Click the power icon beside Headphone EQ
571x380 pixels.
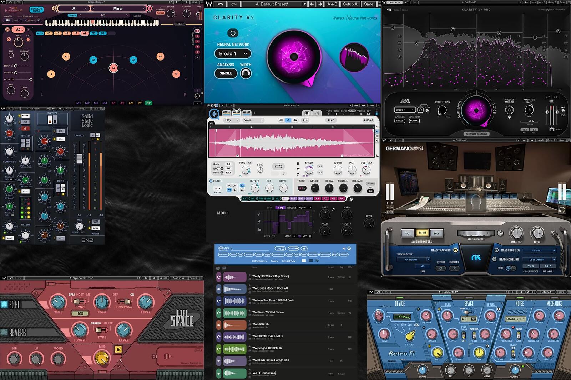click(x=496, y=250)
